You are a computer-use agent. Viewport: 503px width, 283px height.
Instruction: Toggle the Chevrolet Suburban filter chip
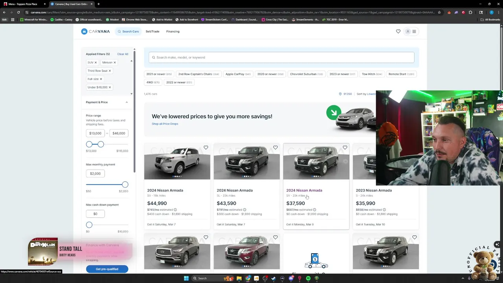306,74
